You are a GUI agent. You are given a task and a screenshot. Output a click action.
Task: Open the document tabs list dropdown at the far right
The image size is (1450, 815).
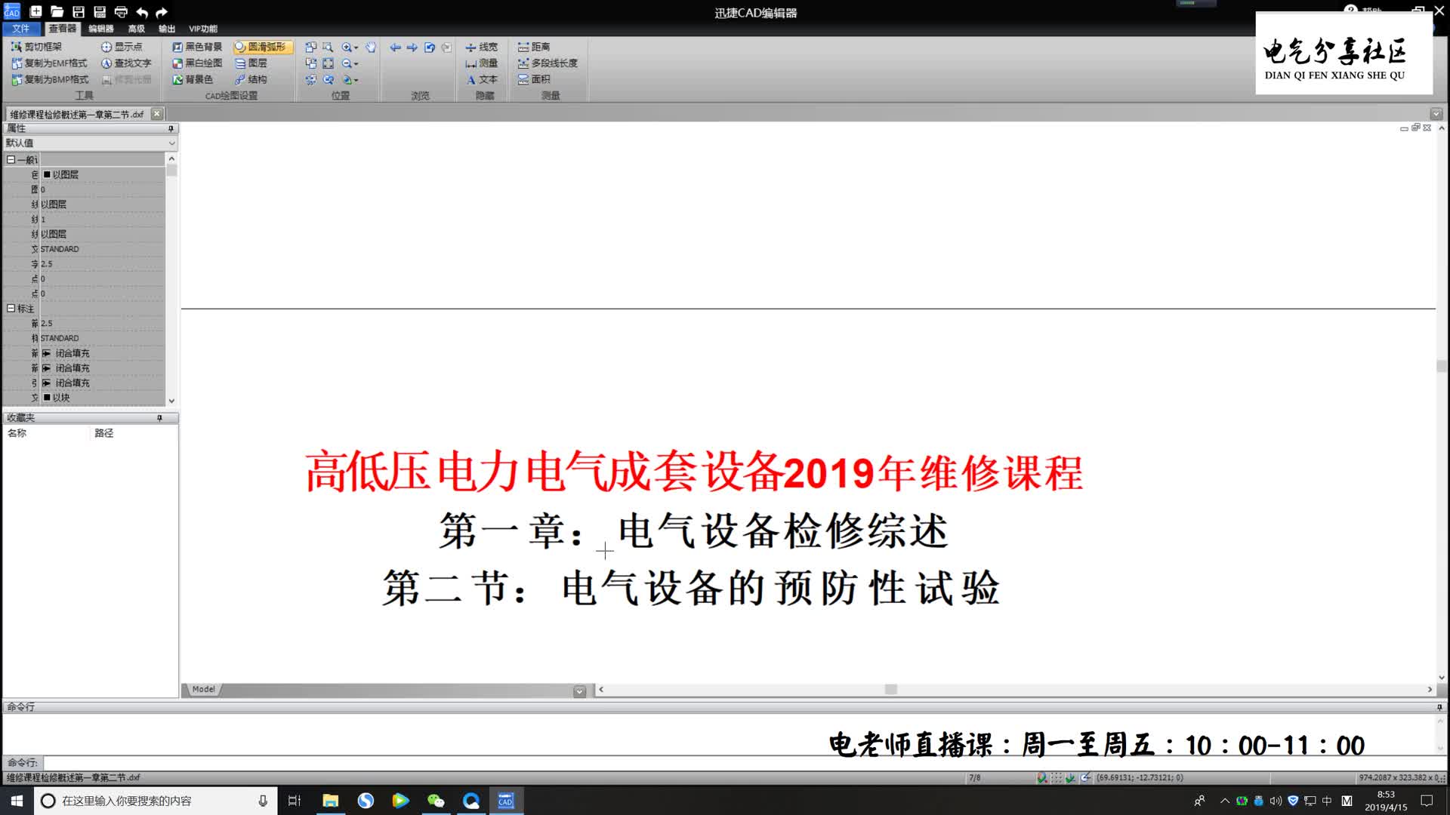(1436, 114)
